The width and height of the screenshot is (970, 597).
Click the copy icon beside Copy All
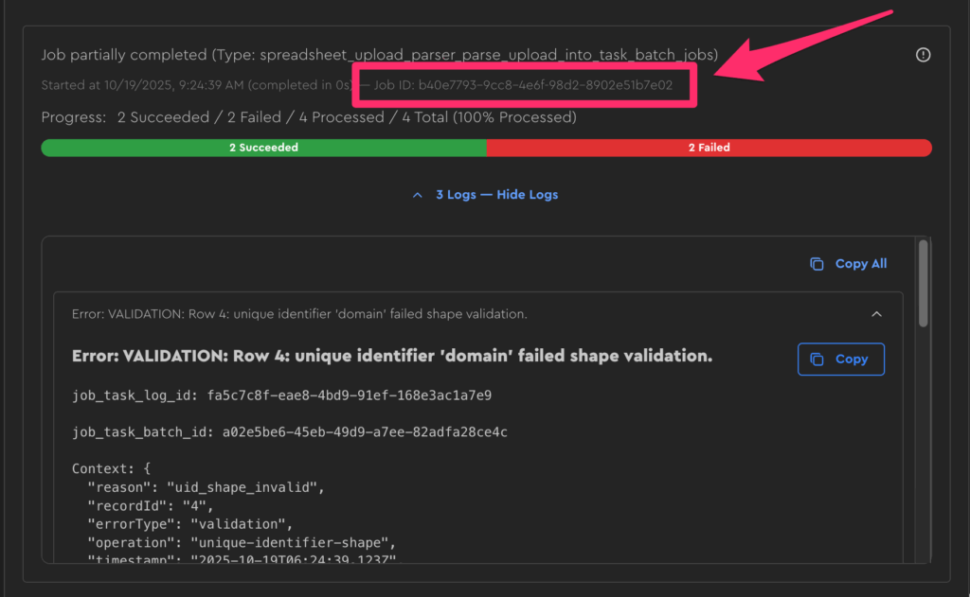coord(817,264)
